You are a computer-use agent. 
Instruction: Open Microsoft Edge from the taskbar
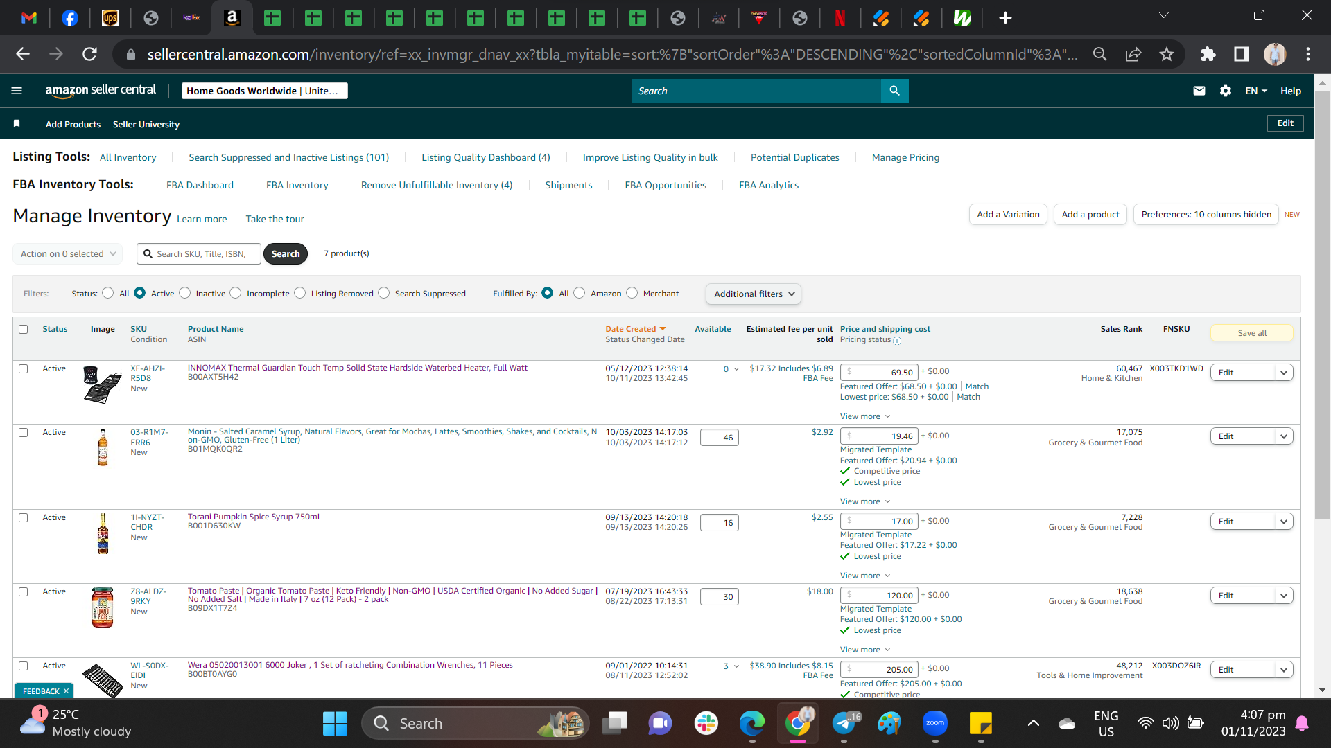click(751, 724)
